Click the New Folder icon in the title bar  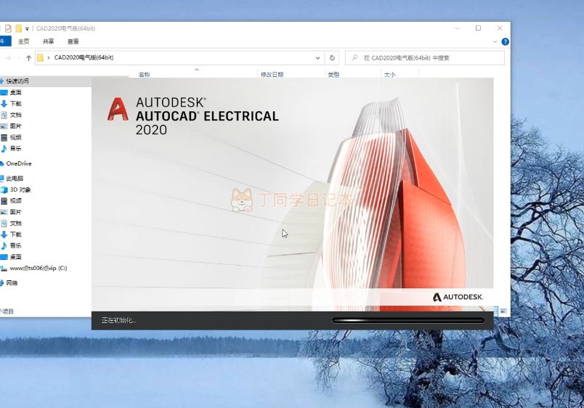18,28
